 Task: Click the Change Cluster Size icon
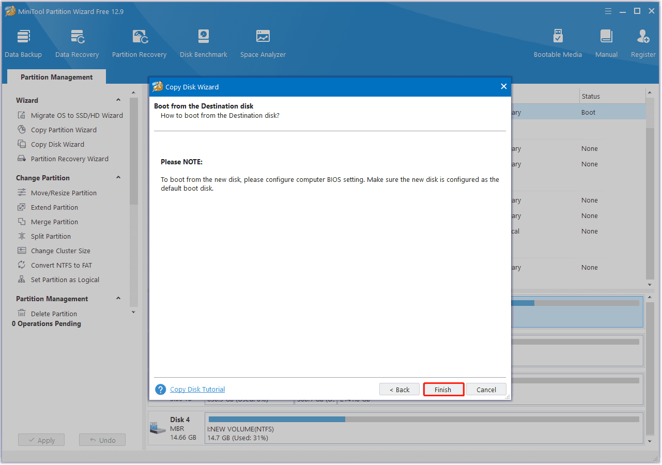click(x=22, y=251)
